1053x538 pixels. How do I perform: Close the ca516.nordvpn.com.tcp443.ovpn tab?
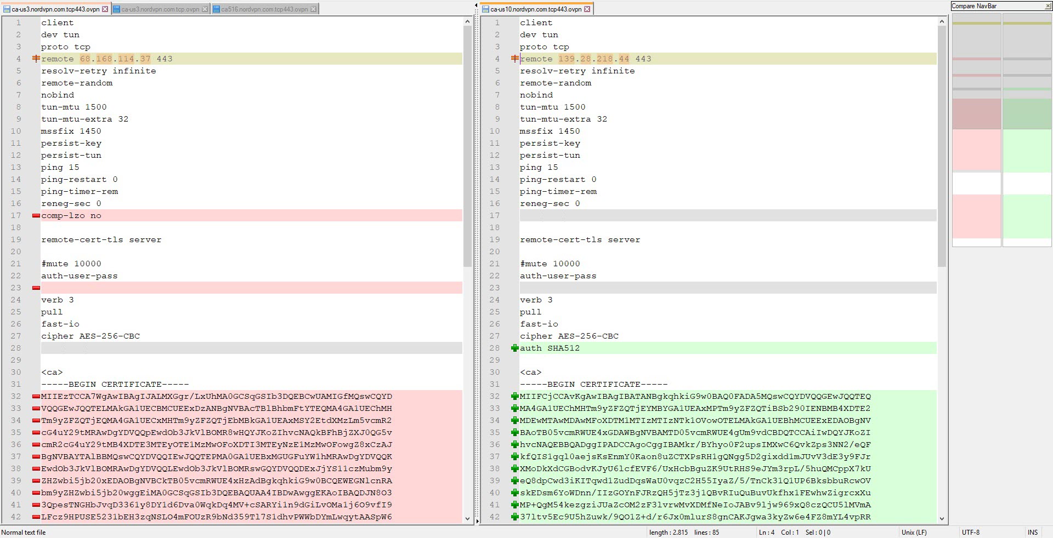[x=314, y=9]
